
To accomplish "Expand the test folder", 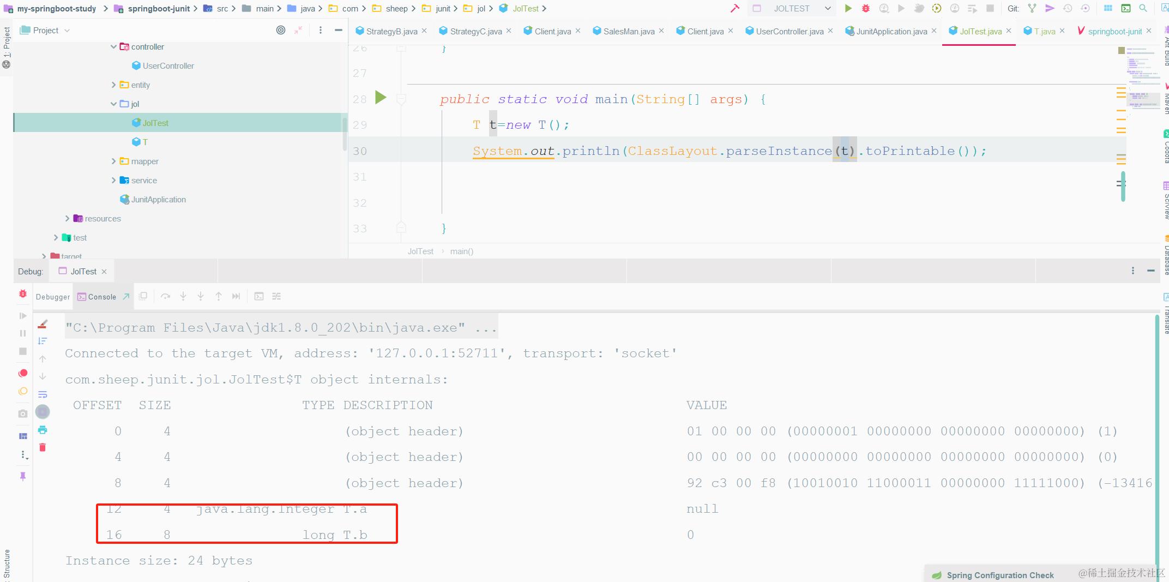I will tap(56, 238).
